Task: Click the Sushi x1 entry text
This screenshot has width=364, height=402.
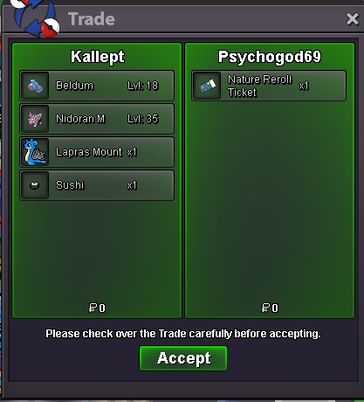Action: point(96,185)
